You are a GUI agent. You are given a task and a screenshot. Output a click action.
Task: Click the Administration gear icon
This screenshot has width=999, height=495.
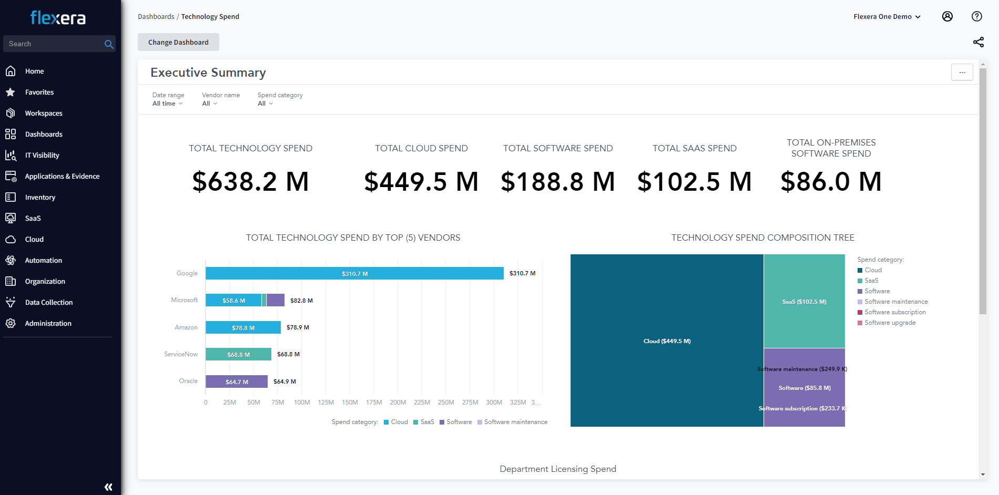(x=11, y=323)
